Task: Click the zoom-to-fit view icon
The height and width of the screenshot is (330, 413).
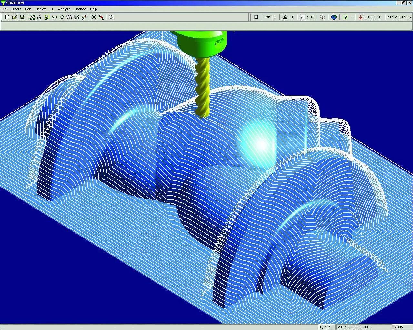Action: point(32,17)
